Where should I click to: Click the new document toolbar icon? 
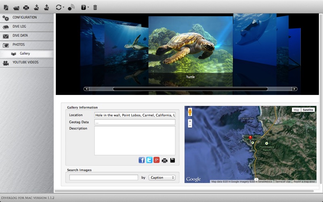click(6, 7)
